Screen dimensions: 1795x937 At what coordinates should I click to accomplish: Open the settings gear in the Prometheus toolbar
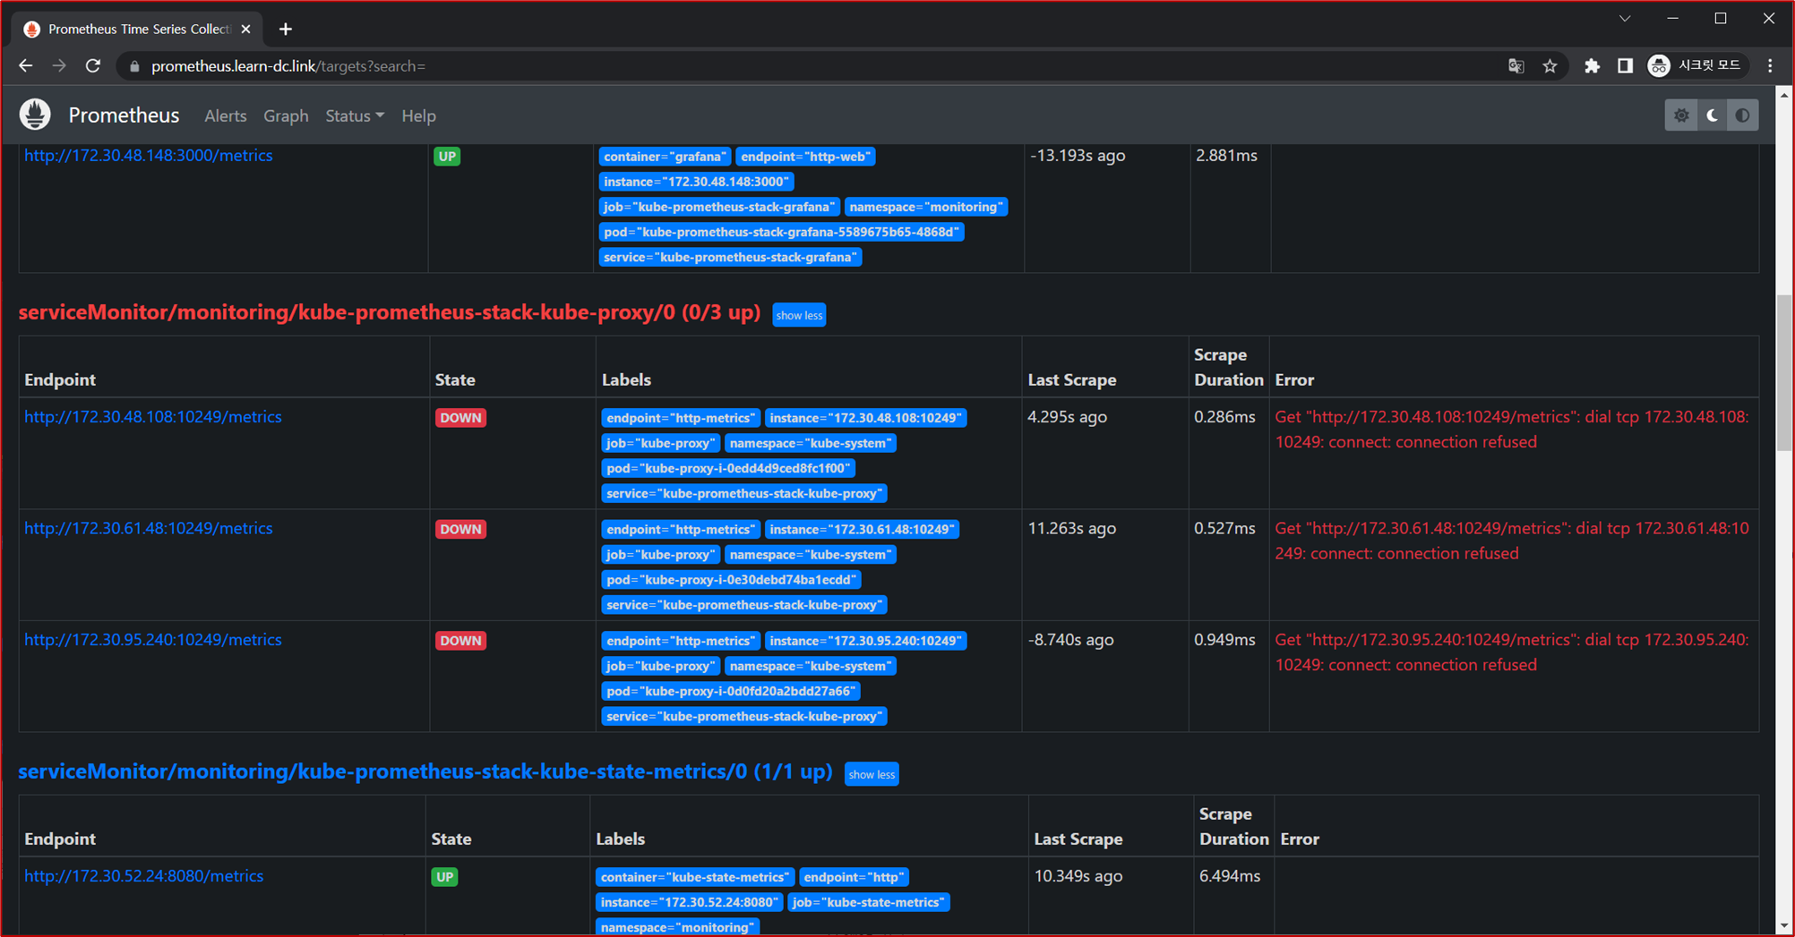tap(1681, 115)
